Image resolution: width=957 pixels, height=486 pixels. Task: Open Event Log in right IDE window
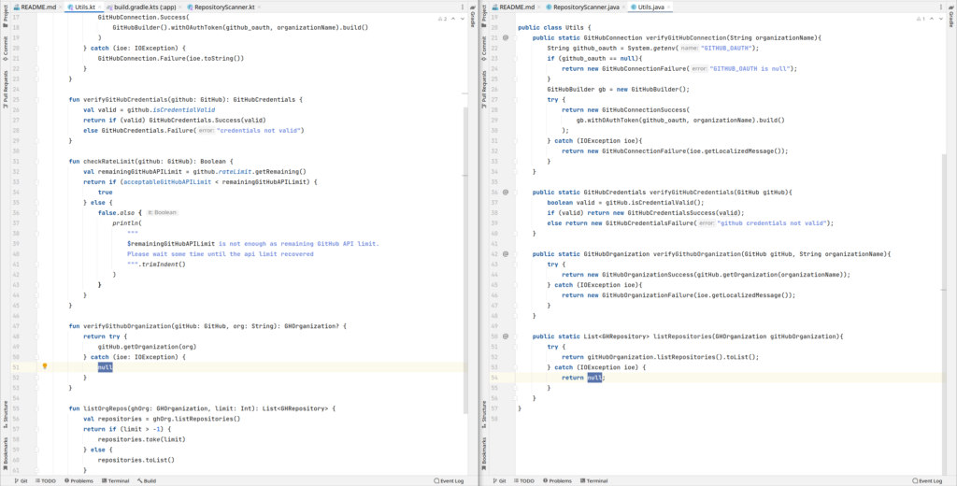pos(928,480)
